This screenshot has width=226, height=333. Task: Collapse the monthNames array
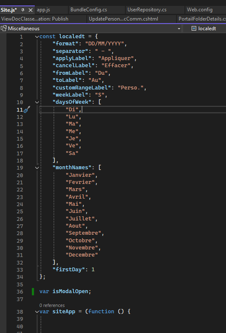pyautogui.click(x=37, y=168)
